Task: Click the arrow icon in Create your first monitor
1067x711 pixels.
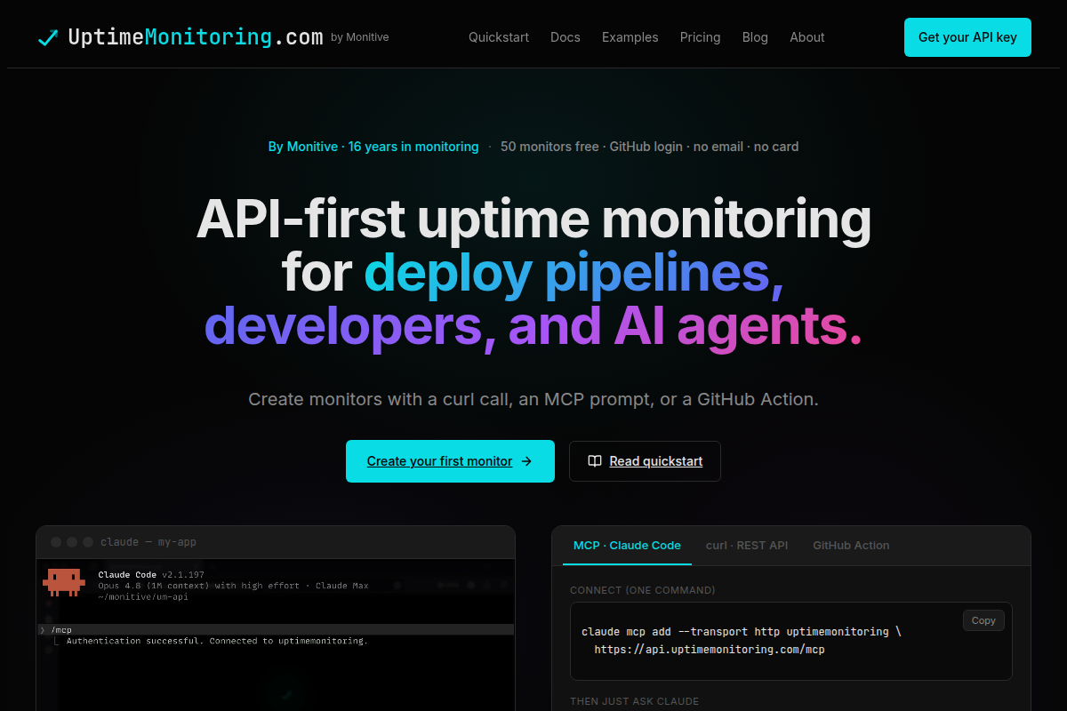Action: tap(526, 461)
